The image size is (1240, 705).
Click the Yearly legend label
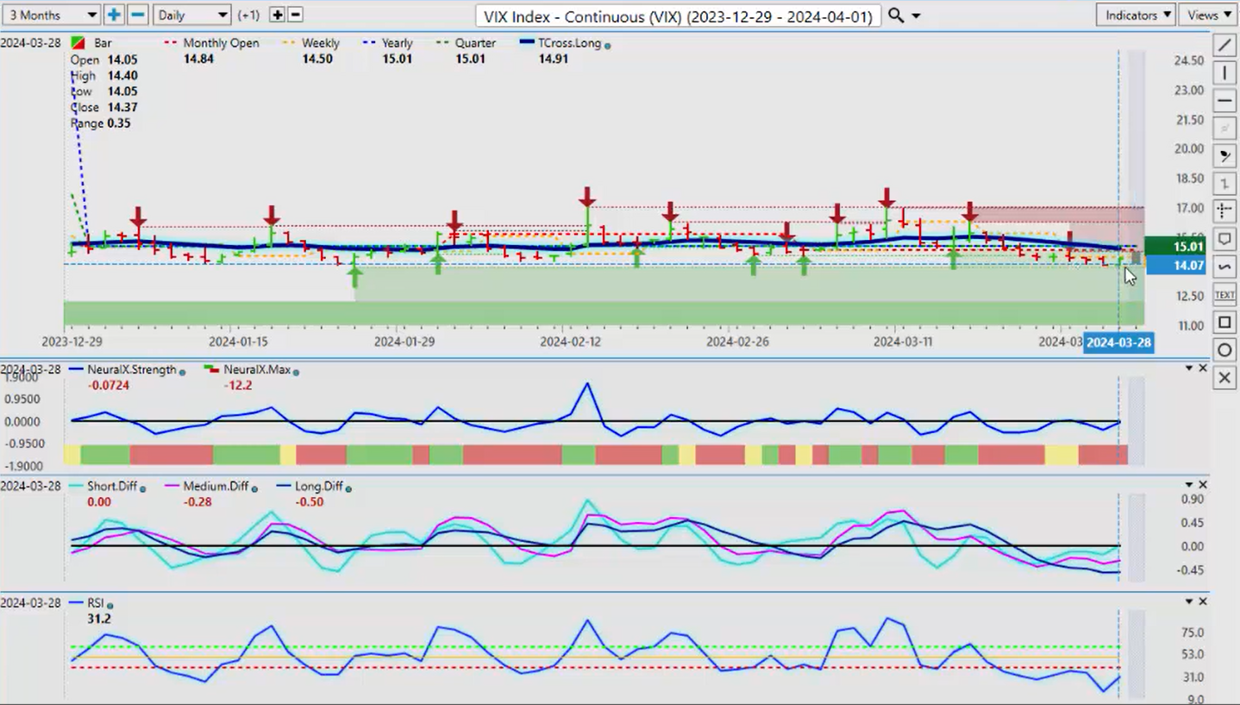[x=397, y=43]
